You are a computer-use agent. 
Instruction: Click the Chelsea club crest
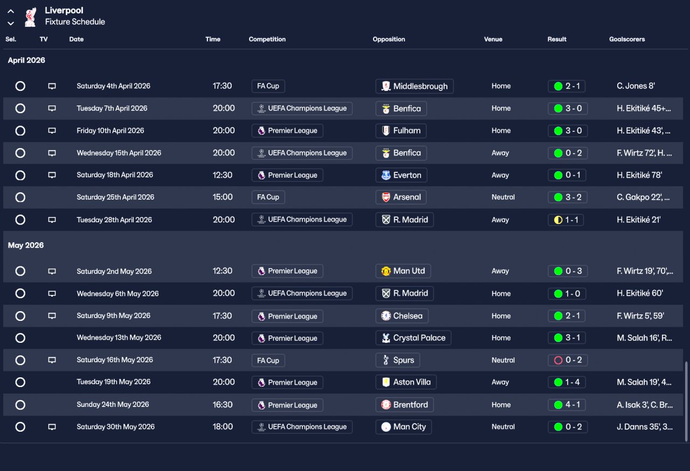[386, 316]
